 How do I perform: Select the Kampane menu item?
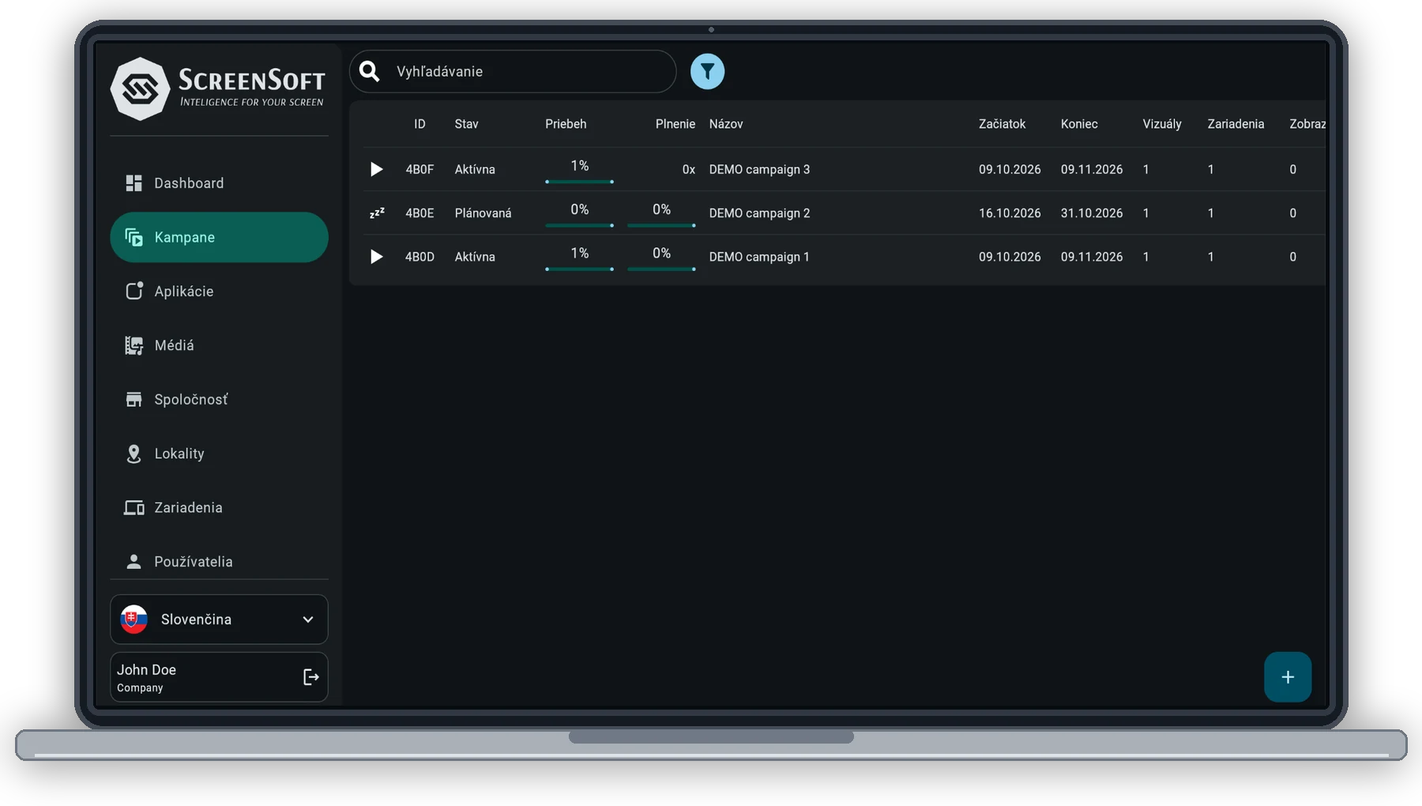219,237
